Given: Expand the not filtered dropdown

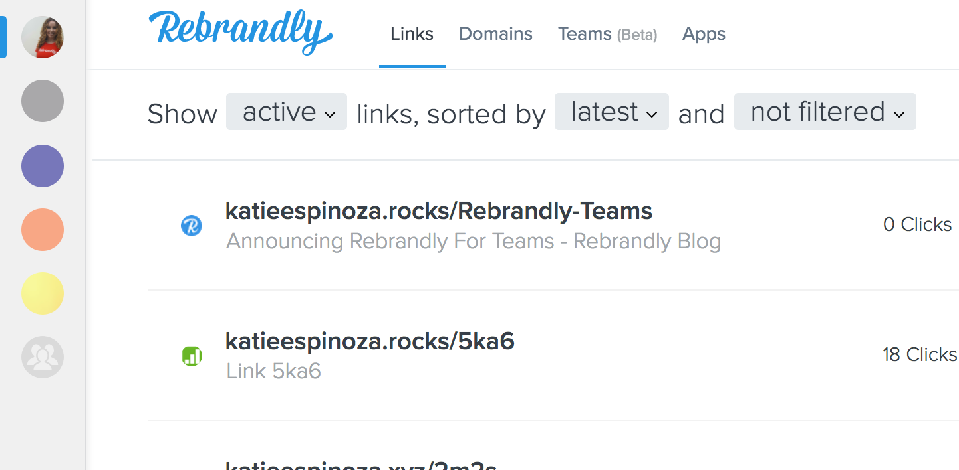Looking at the screenshot, I should point(825,112).
